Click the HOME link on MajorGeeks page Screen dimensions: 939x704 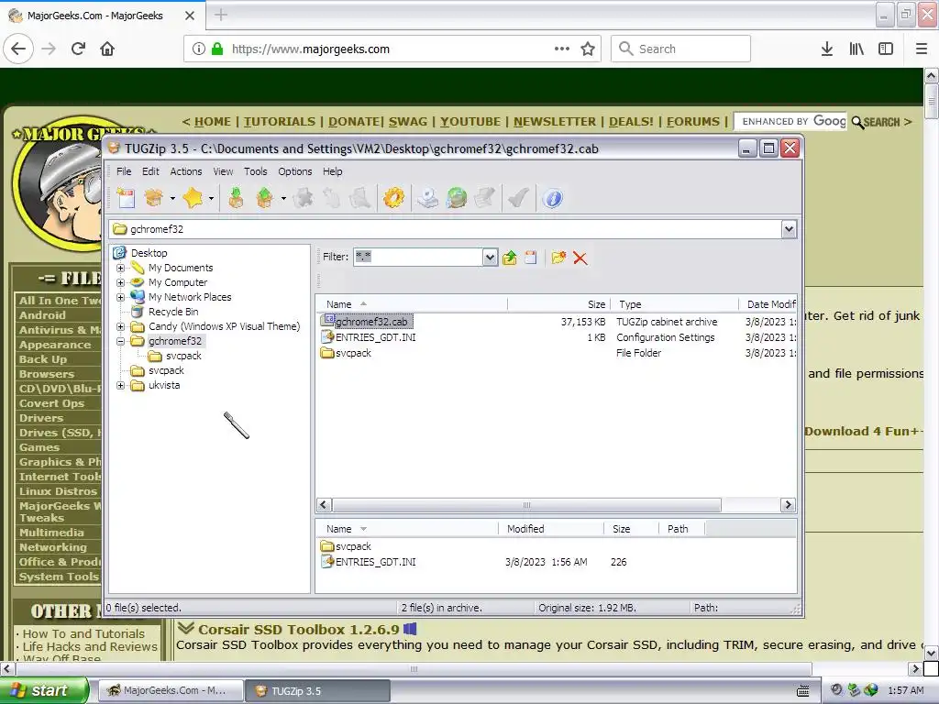(x=213, y=122)
